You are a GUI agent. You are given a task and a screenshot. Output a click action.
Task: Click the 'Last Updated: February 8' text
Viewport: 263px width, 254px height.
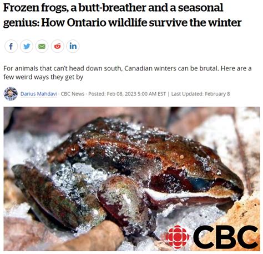click(200, 94)
